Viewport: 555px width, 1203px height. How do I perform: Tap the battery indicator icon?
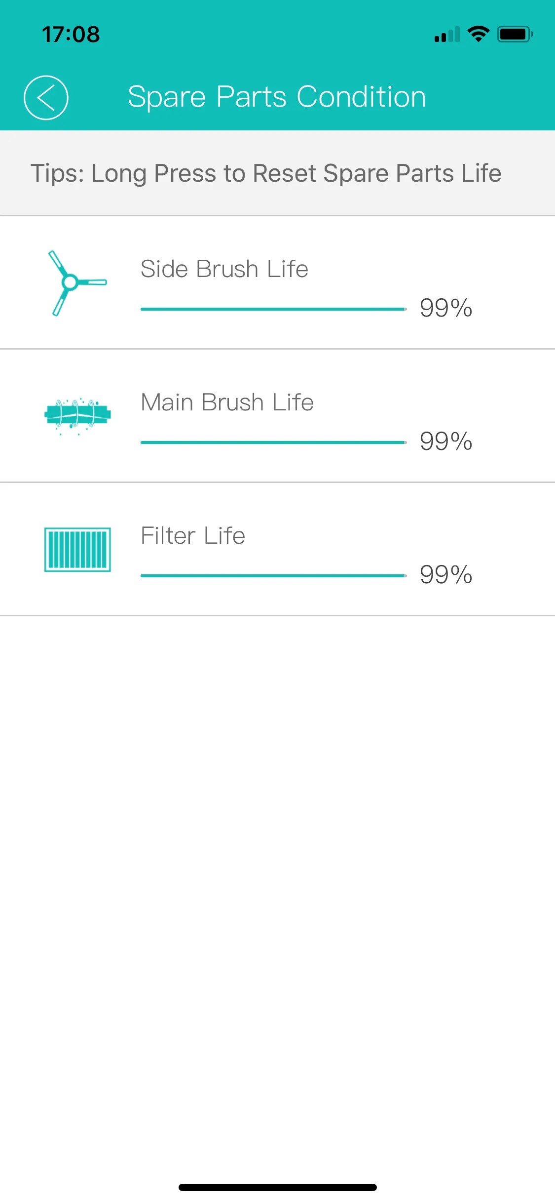pos(515,34)
